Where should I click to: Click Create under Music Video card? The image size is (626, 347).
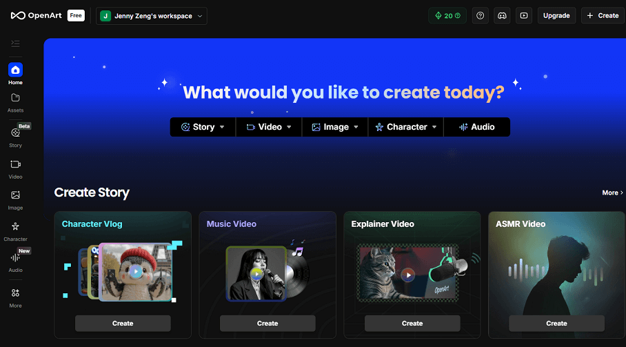coord(267,324)
